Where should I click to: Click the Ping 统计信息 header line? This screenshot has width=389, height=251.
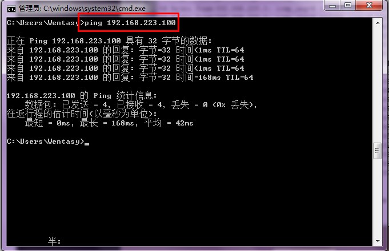[x=82, y=95]
